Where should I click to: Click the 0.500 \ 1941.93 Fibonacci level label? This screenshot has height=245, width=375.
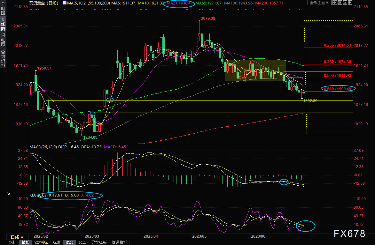coord(338,75)
